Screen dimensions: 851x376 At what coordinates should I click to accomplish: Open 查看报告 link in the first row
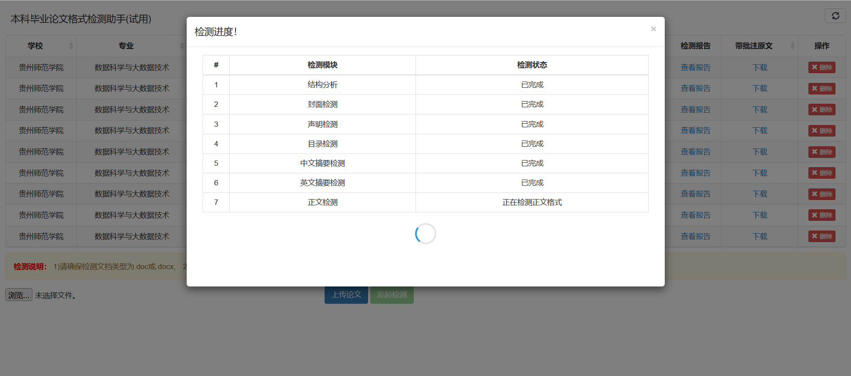(x=695, y=67)
